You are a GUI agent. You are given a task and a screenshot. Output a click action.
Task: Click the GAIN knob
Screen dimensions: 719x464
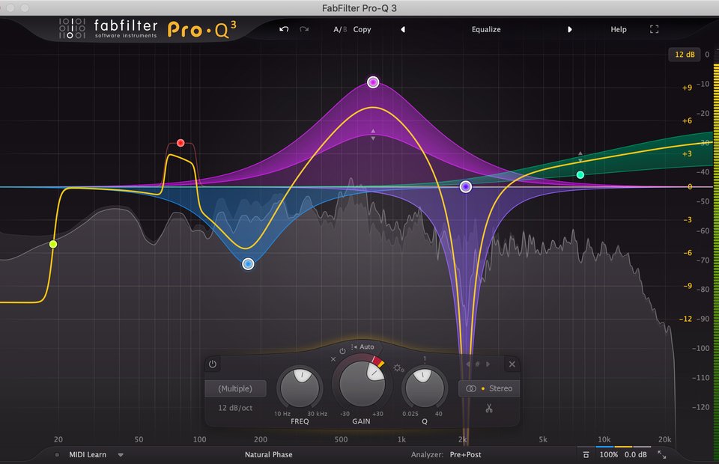click(x=361, y=383)
